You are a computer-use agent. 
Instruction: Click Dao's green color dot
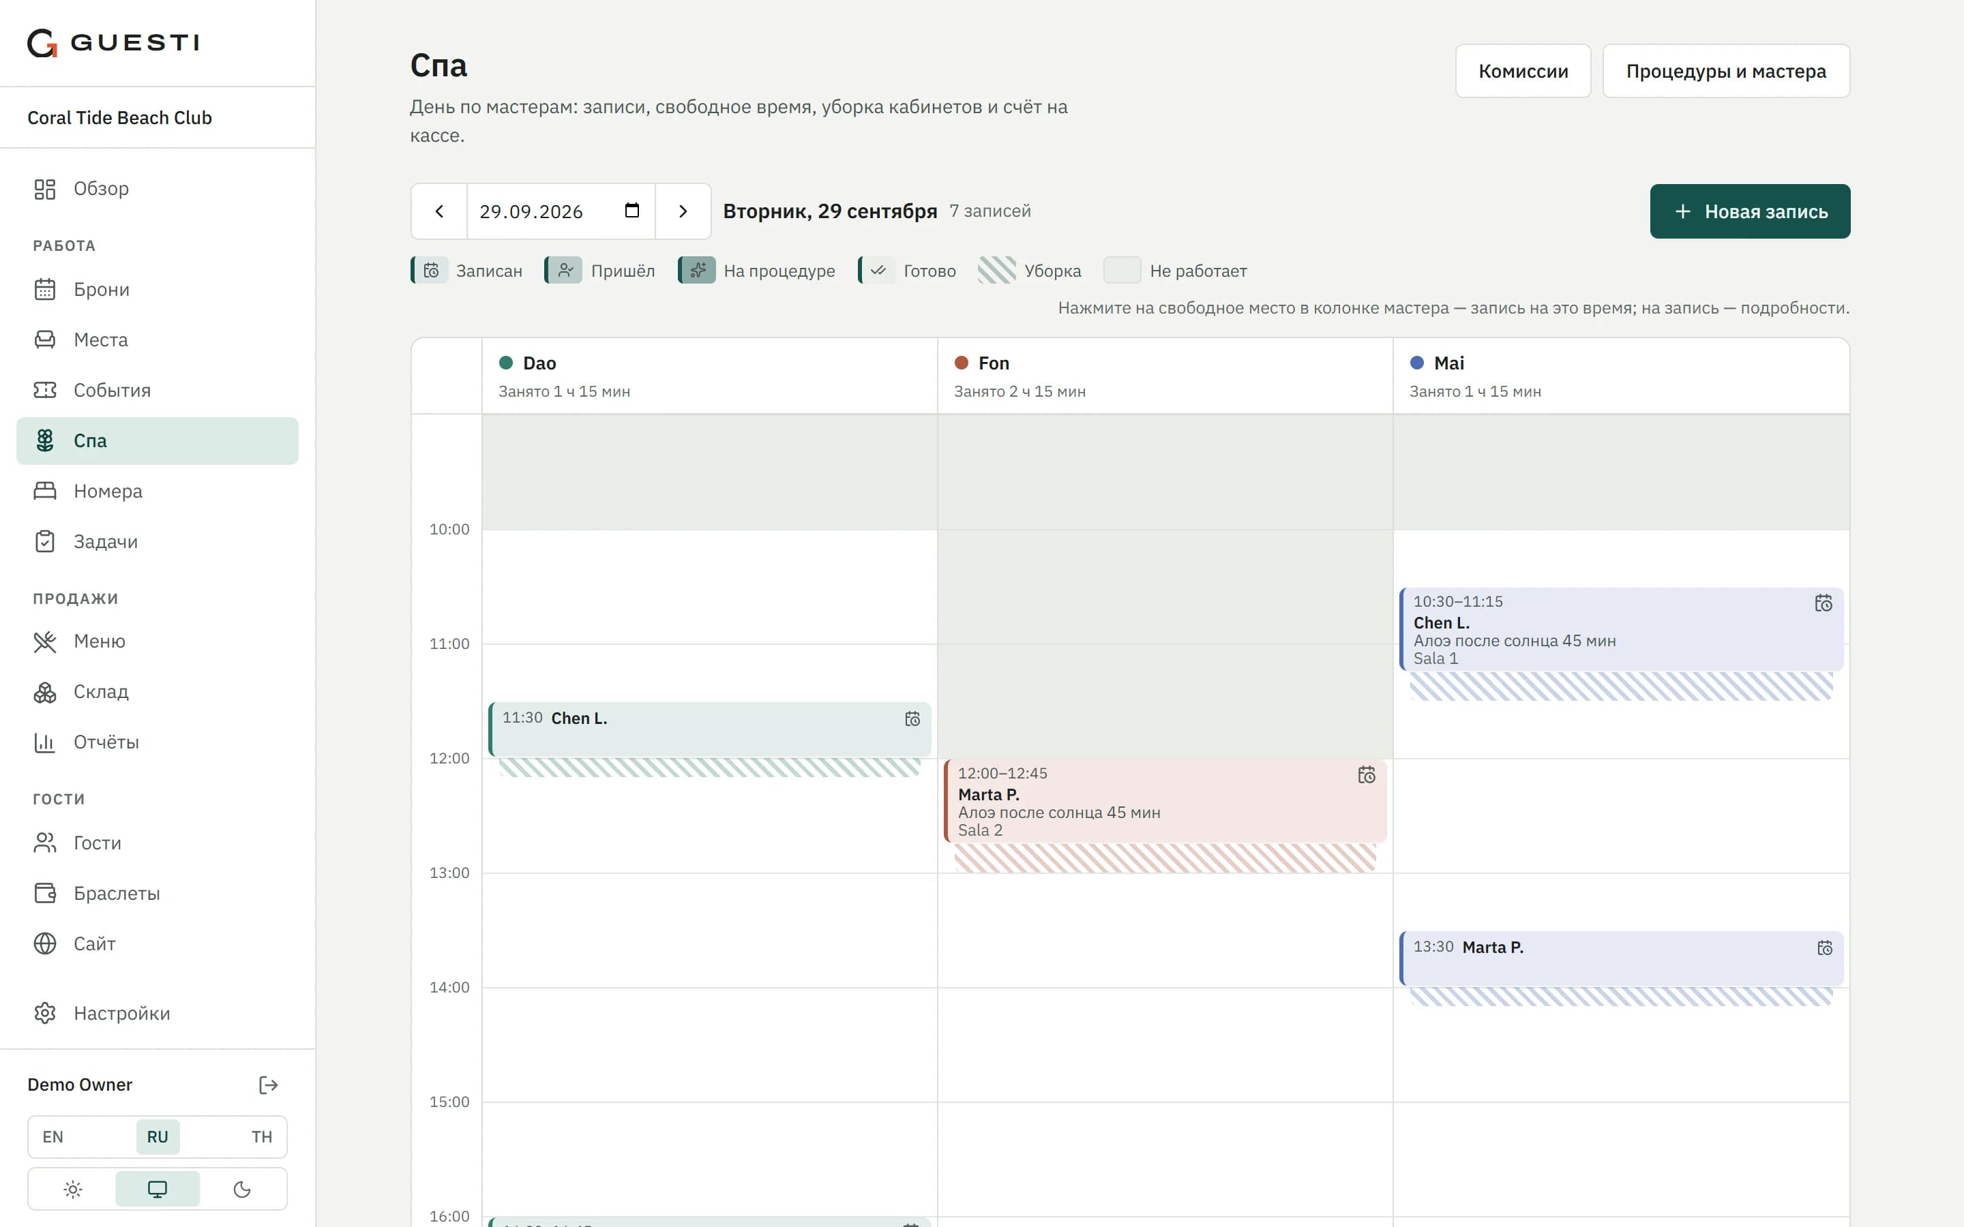point(505,363)
